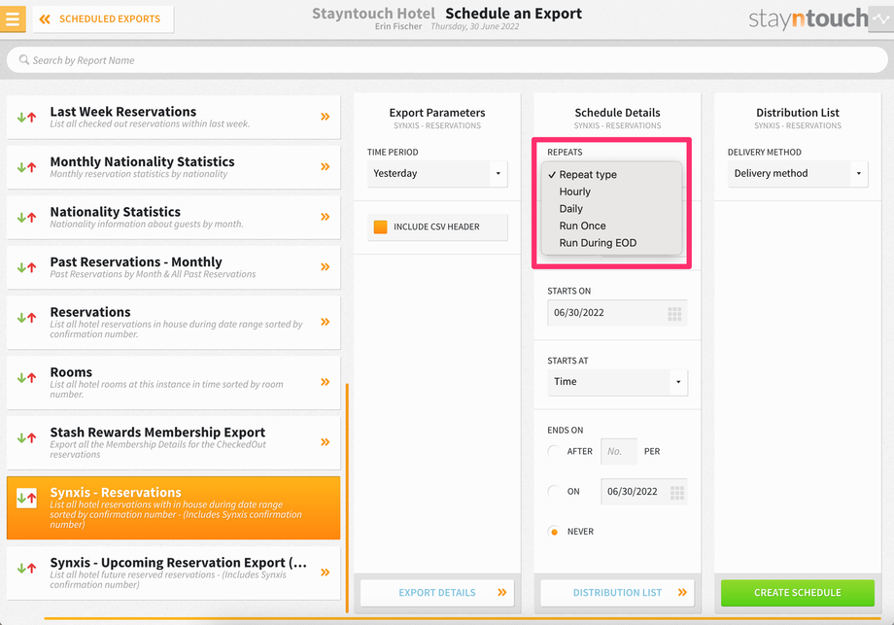The image size is (894, 625).
Task: Click export arrows icon for Stash Rewards Membership Export
Action: (26, 437)
